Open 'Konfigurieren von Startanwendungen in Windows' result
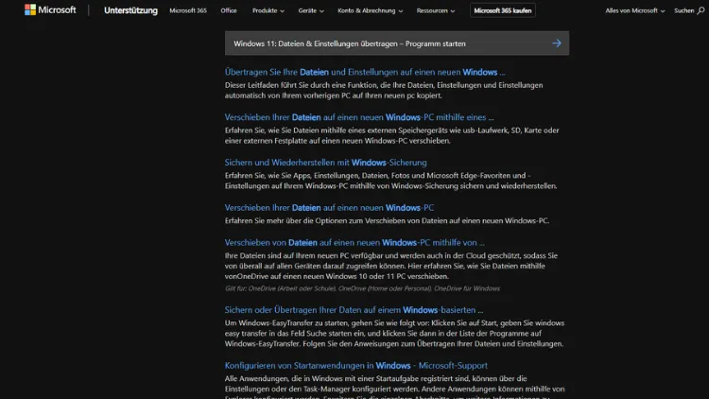 click(x=355, y=366)
